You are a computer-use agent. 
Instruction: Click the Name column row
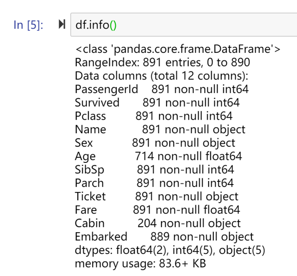pyautogui.click(x=160, y=130)
